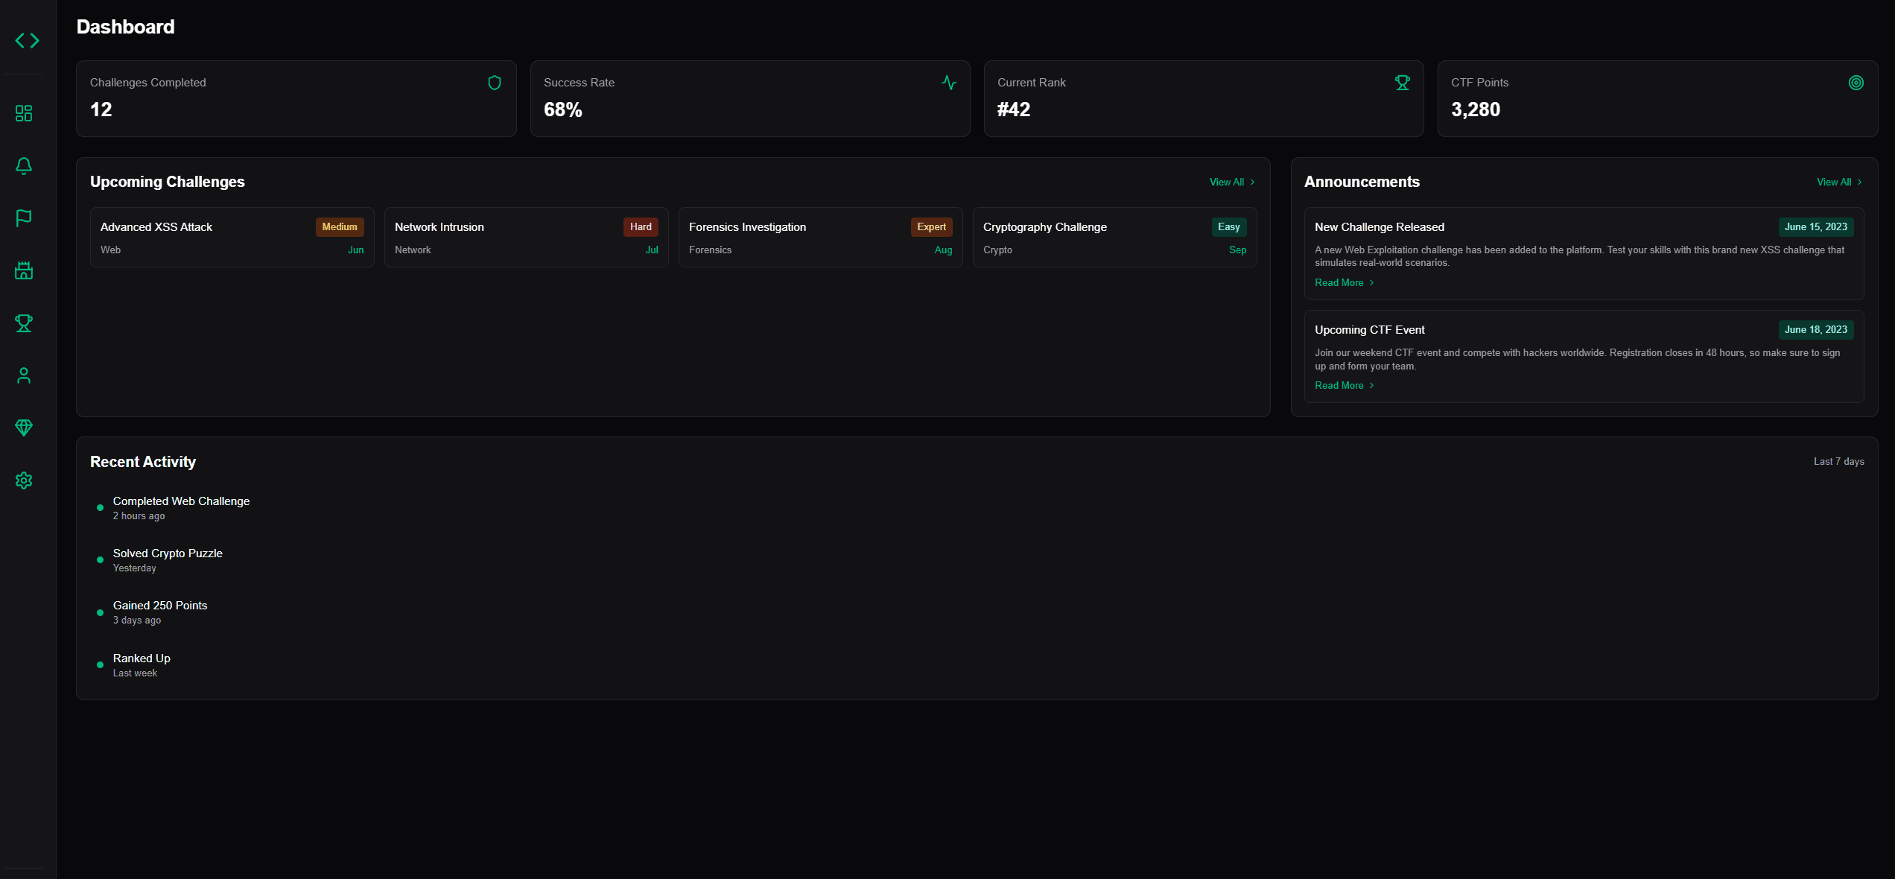Open notifications bell icon in sidebar
Screen dimensions: 1895x879
coord(24,165)
